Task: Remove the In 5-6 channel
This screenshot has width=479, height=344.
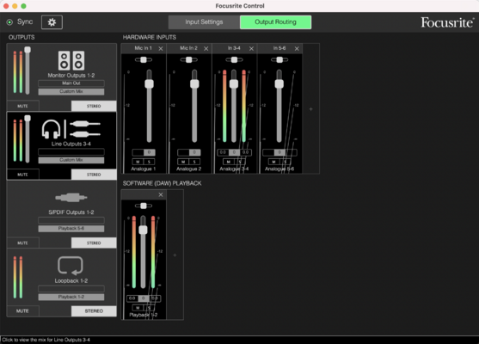Action: point(297,48)
